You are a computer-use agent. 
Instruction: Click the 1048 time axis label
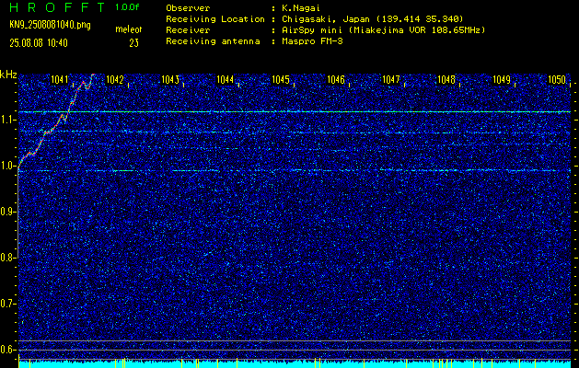tap(446, 79)
